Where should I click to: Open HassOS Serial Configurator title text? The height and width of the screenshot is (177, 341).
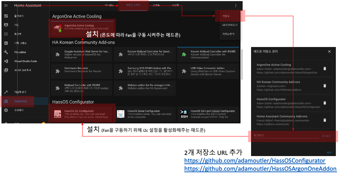pos(144,111)
